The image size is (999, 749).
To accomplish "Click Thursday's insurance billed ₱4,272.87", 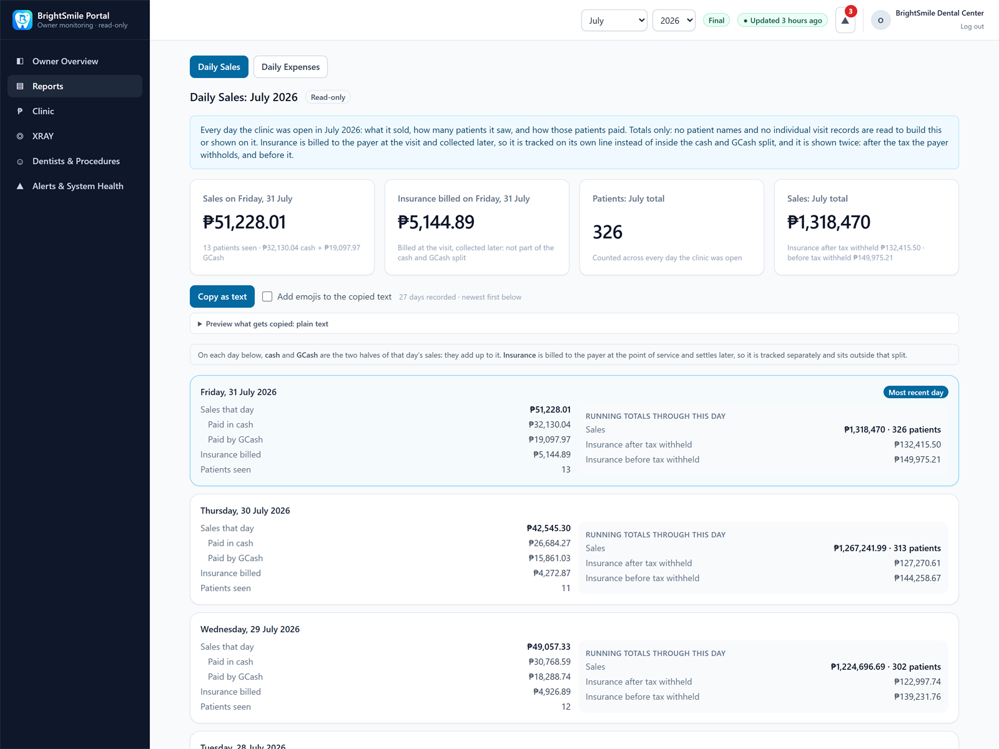I will tap(552, 573).
